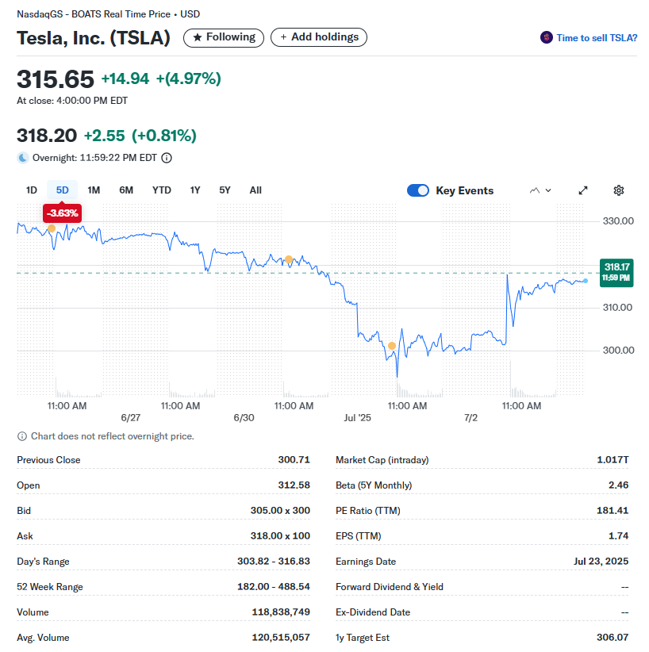Click the Bid value 305.00 x 300

click(x=280, y=510)
